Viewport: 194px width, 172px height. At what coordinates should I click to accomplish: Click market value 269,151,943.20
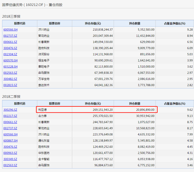[103, 110]
